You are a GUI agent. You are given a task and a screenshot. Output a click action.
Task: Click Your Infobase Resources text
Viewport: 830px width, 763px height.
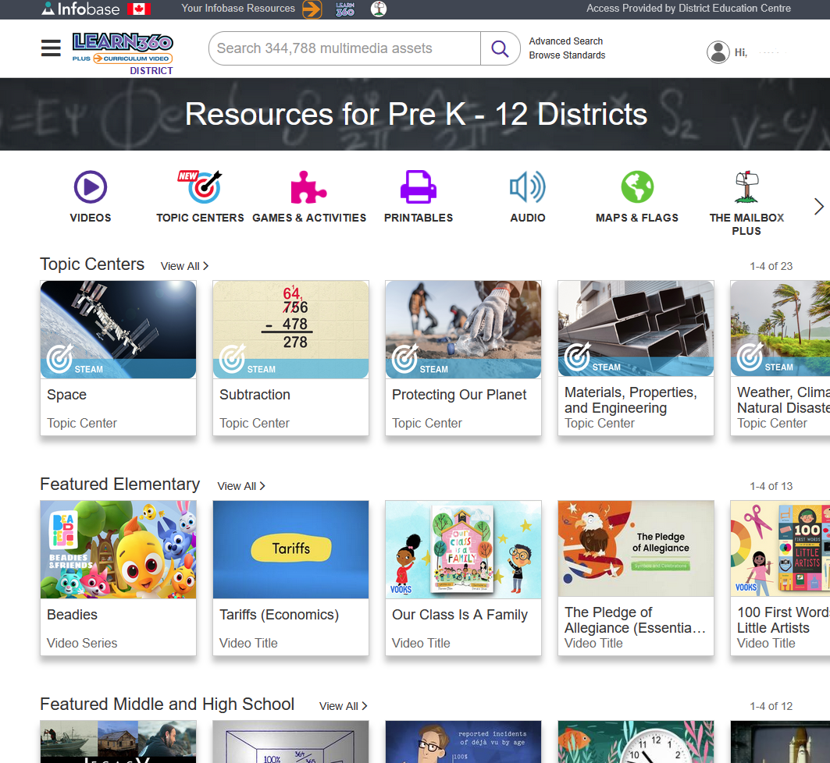click(x=238, y=9)
